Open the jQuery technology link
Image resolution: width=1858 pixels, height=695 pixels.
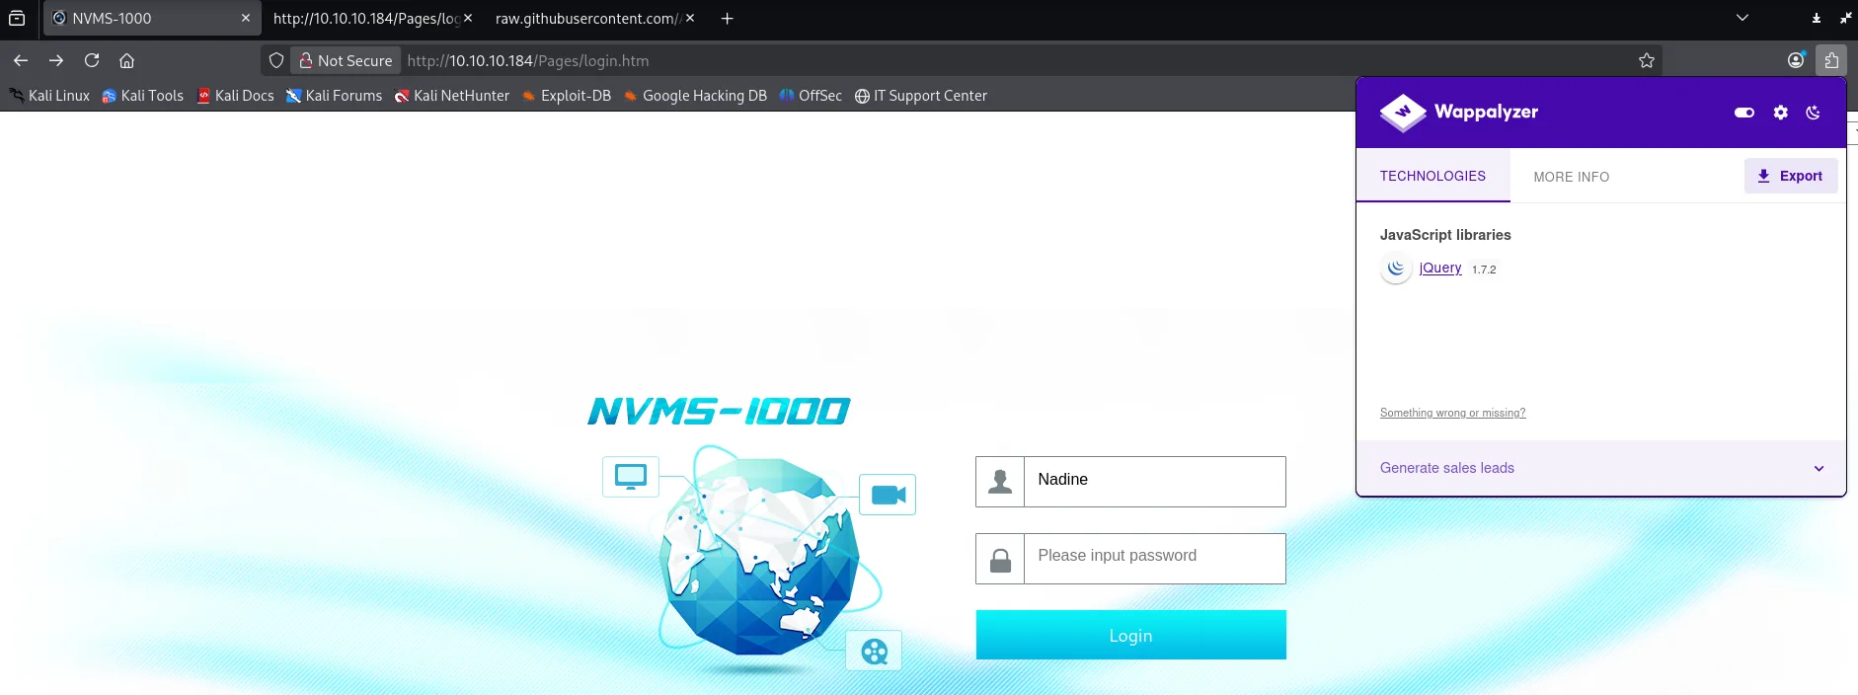coord(1440,268)
